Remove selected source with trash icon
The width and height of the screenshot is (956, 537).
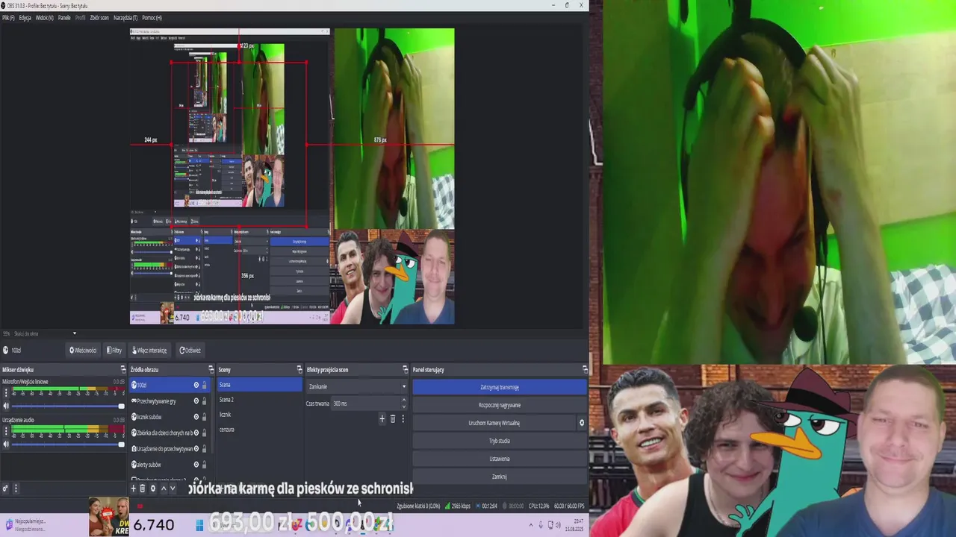(x=143, y=489)
